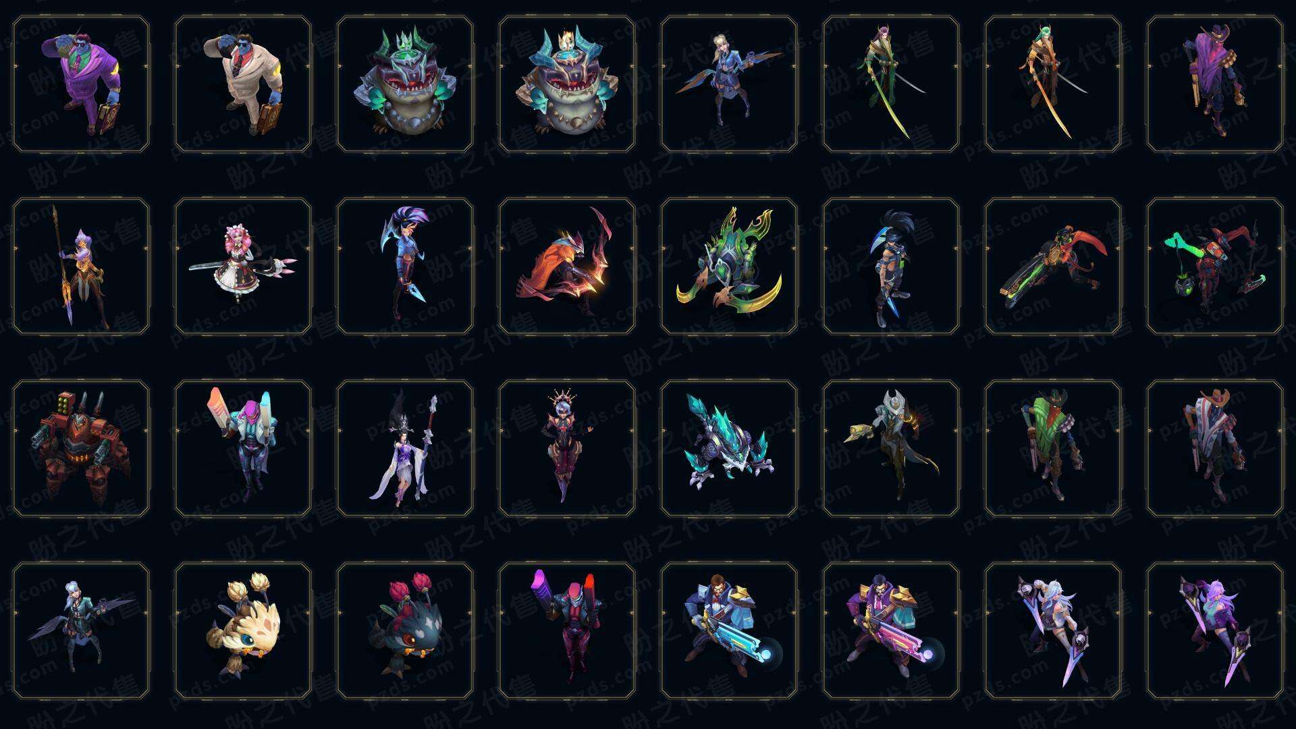The image size is (1296, 729).
Task: Pick the purple-haired dual-blade girl skin
Action: (1215, 630)
